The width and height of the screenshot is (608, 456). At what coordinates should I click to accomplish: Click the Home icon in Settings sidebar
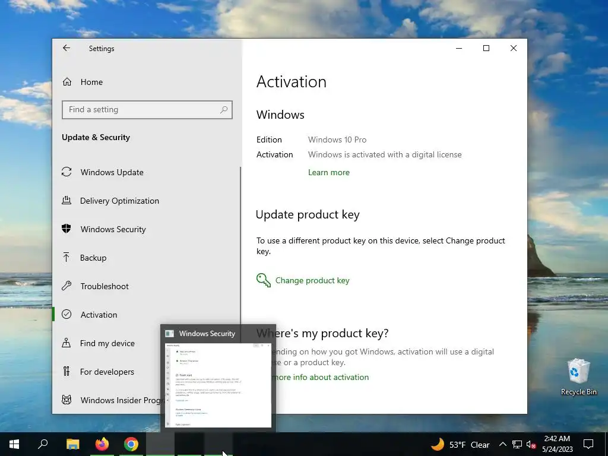(x=67, y=82)
